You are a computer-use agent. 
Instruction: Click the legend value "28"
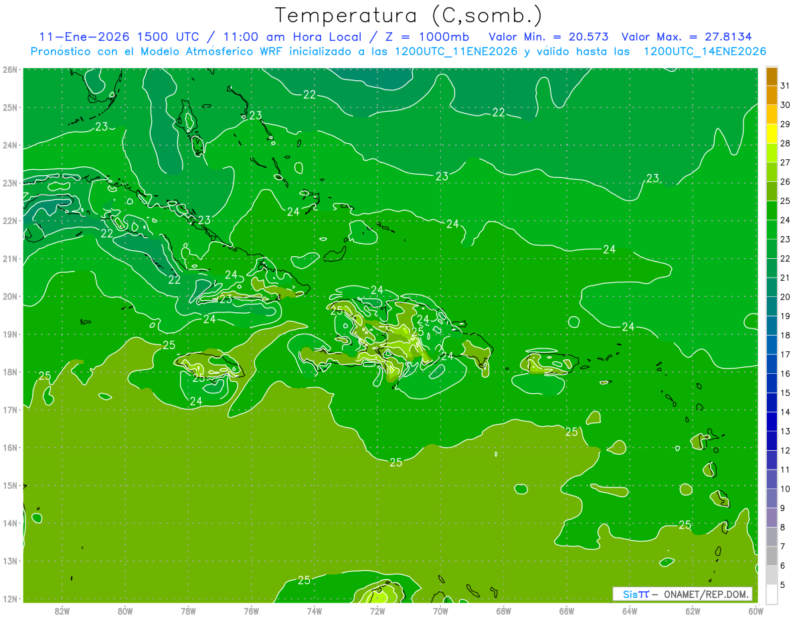(x=785, y=143)
